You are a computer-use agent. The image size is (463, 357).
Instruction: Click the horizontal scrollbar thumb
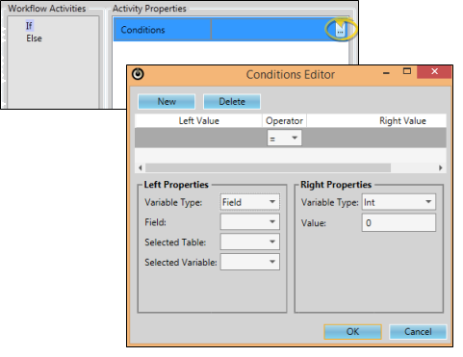268,167
